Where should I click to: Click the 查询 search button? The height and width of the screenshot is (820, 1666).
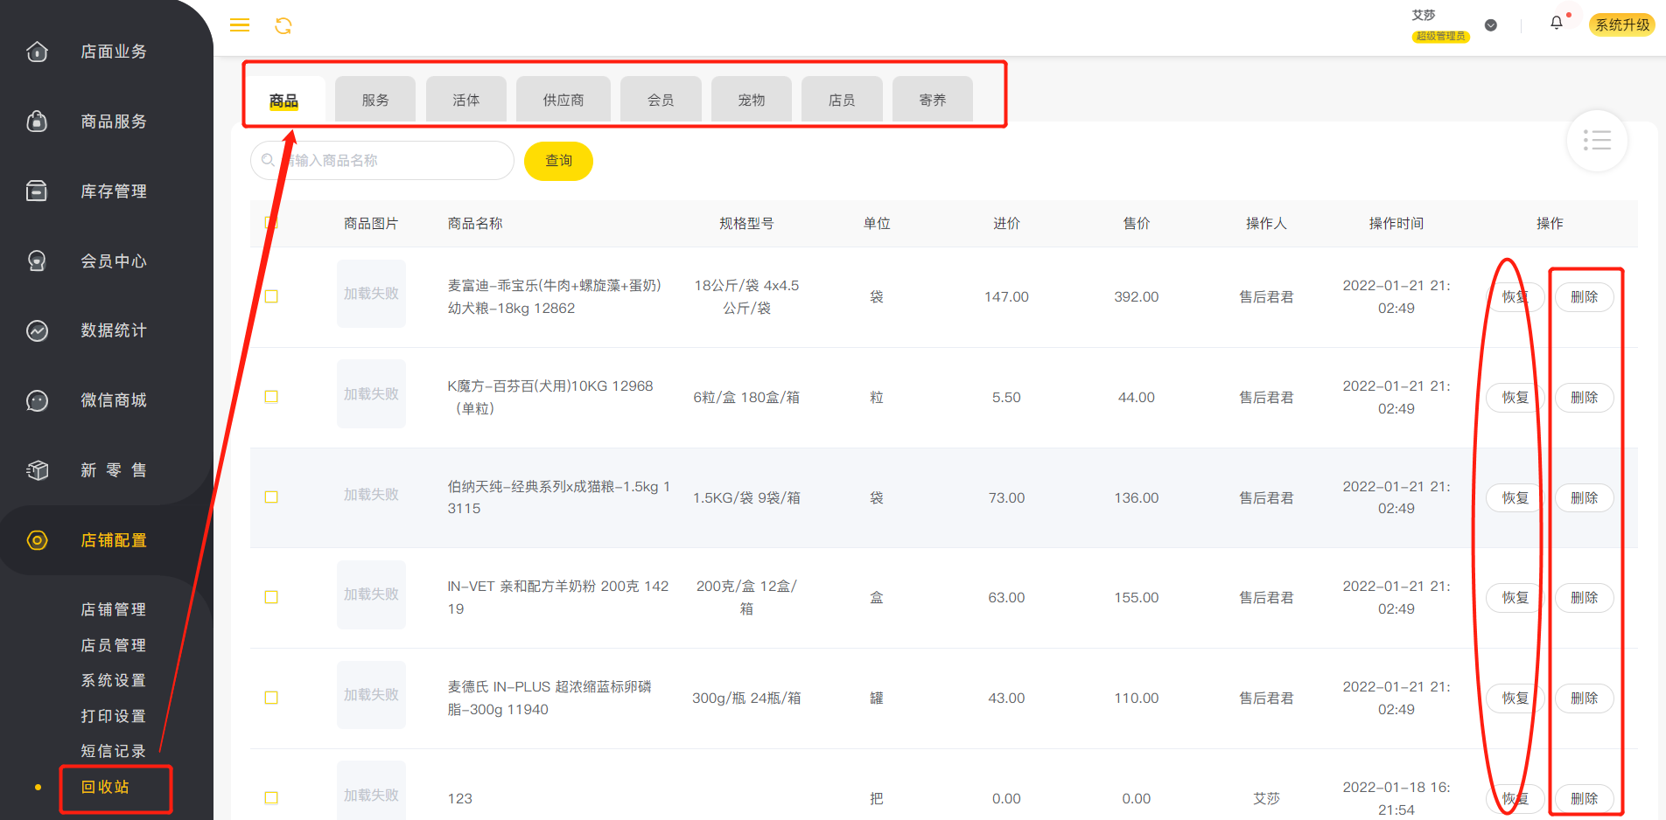point(558,161)
